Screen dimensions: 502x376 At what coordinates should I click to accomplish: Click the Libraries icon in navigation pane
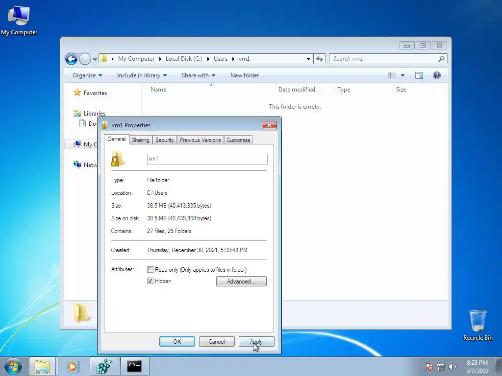[77, 113]
